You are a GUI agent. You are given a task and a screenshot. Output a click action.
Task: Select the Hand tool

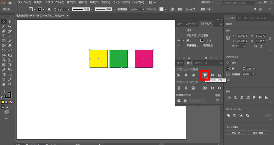(x=3, y=84)
